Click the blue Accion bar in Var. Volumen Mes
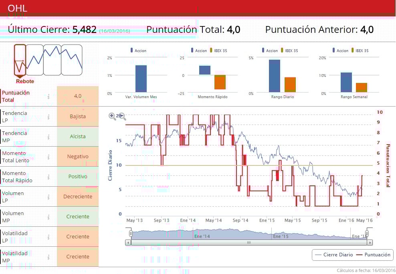This screenshot has width=396, height=274. (x=141, y=79)
